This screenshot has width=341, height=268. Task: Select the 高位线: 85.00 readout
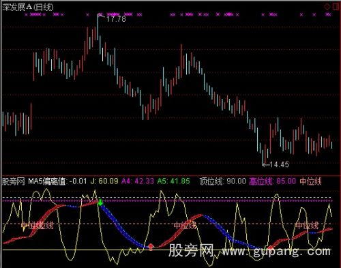tap(273, 181)
